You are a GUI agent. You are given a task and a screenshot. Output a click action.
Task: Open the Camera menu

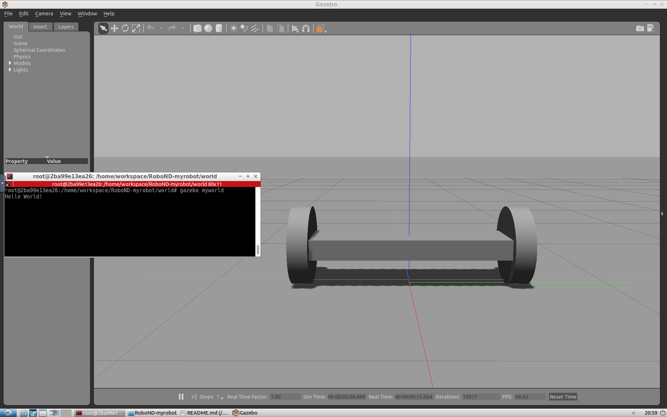(44, 14)
